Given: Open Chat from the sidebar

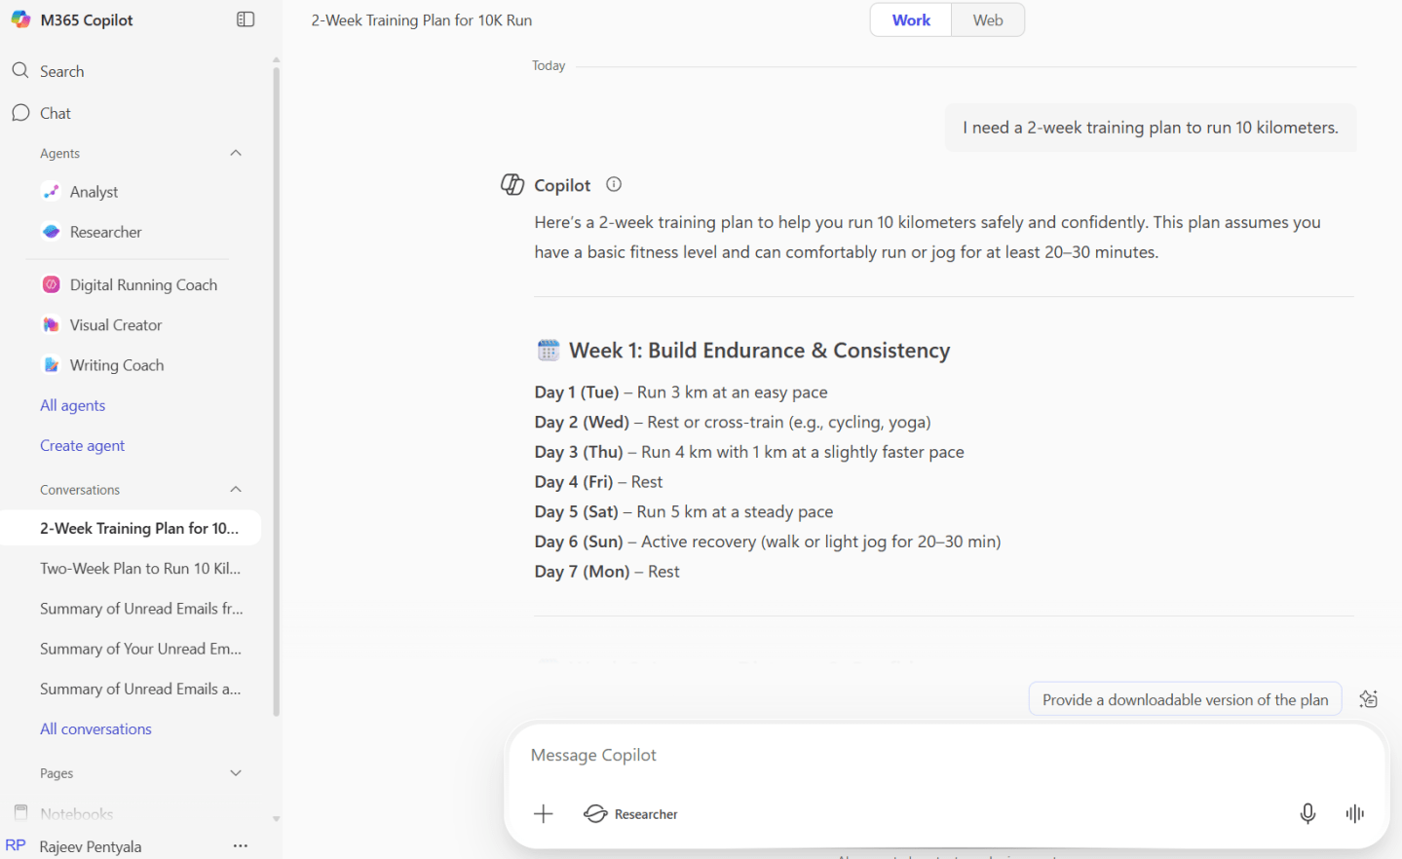Looking at the screenshot, I should pyautogui.click(x=55, y=113).
